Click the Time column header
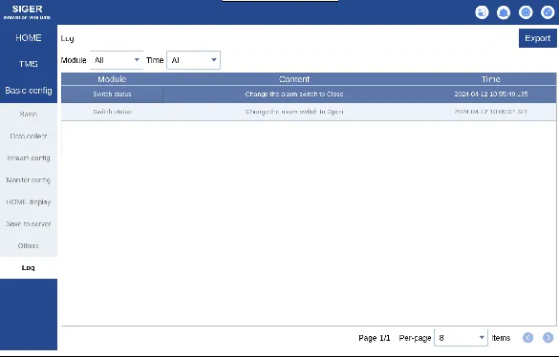The image size is (559, 357). [491, 79]
